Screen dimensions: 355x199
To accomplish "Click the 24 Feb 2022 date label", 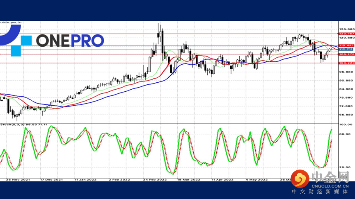I will pos(156,179).
